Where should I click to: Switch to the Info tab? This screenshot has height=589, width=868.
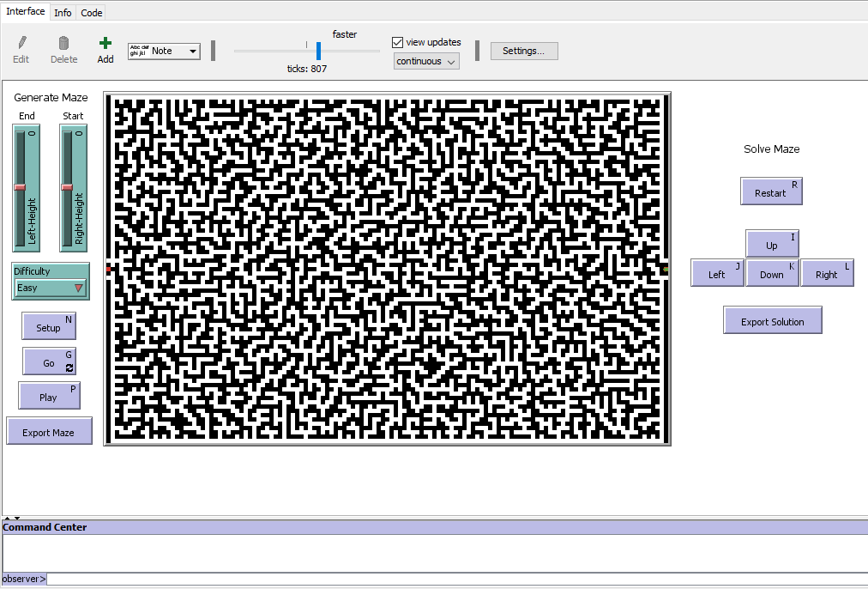63,13
